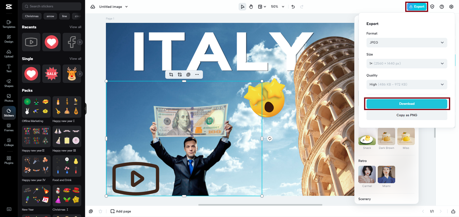Open the Plugins panel

pos(9,160)
